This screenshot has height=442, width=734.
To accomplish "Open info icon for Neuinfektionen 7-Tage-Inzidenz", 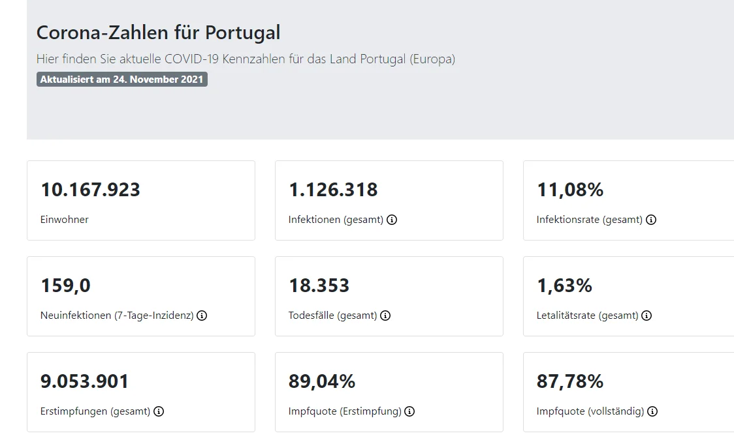I will tap(202, 316).
